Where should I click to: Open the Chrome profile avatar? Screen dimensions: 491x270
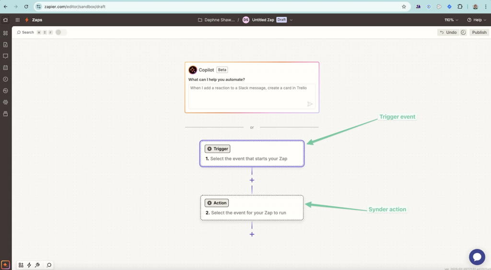tap(475, 7)
